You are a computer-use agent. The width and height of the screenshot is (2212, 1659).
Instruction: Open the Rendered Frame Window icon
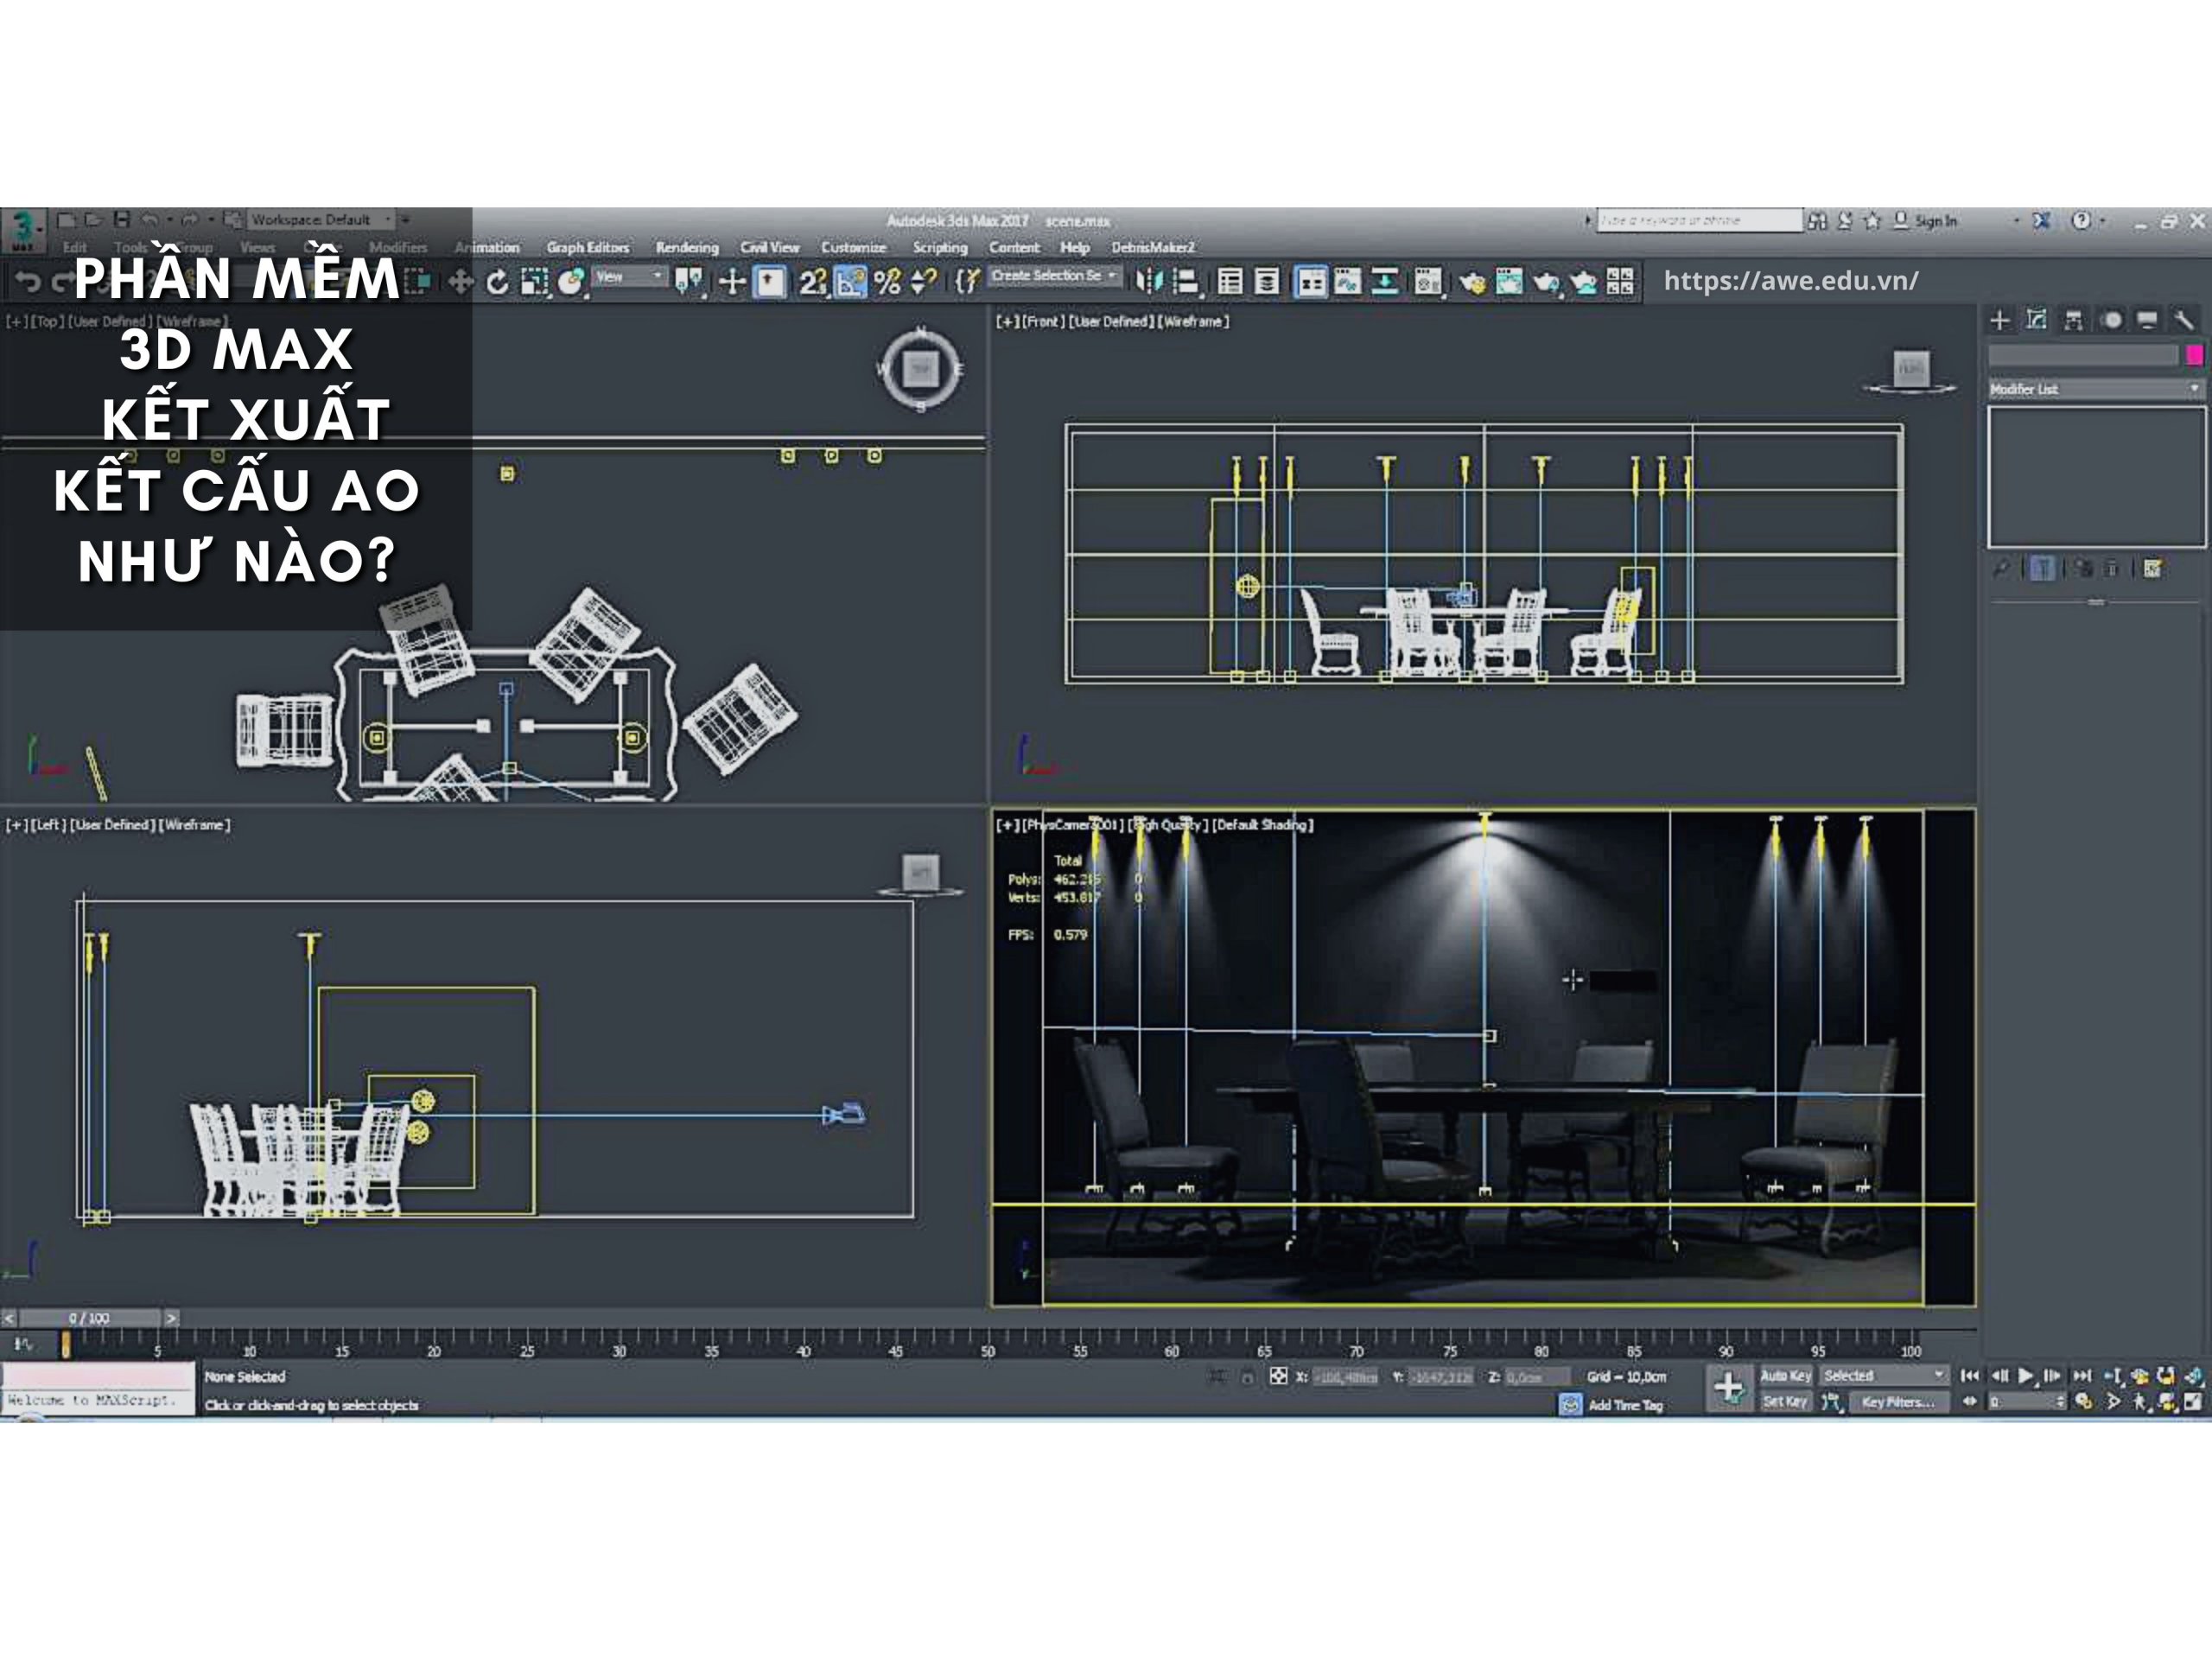pyautogui.click(x=1509, y=282)
